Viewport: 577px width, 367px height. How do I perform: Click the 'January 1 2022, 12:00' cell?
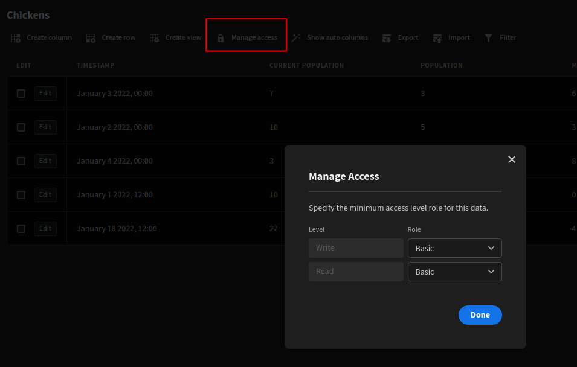(115, 195)
